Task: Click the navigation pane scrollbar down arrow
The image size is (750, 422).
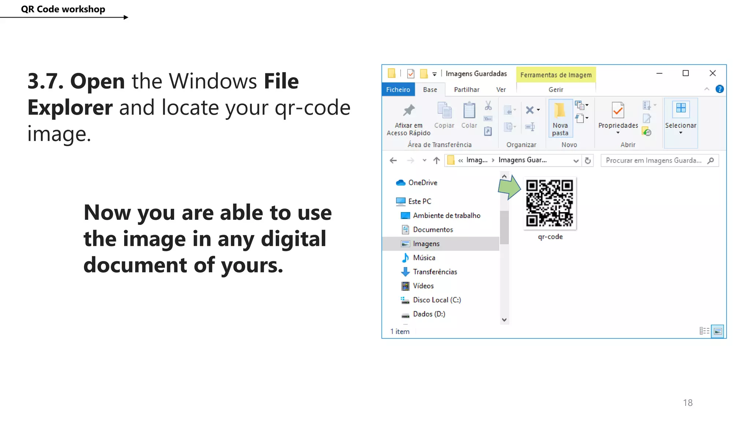Action: [x=504, y=320]
